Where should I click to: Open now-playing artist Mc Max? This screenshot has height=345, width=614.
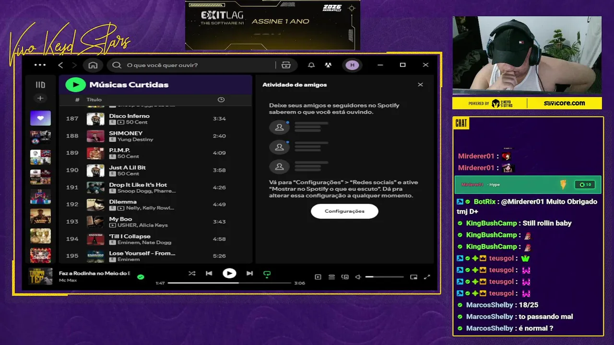68,280
